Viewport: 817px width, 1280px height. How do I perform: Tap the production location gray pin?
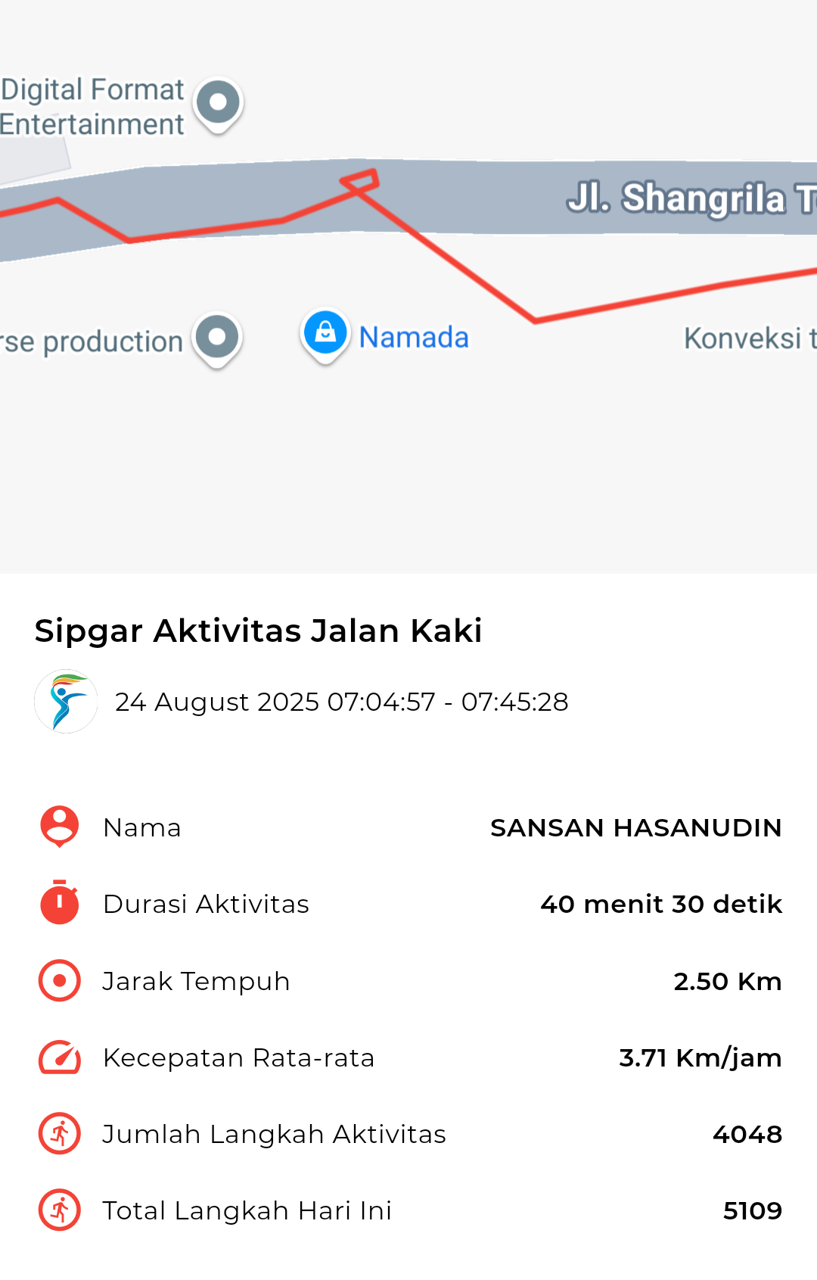[x=217, y=339]
